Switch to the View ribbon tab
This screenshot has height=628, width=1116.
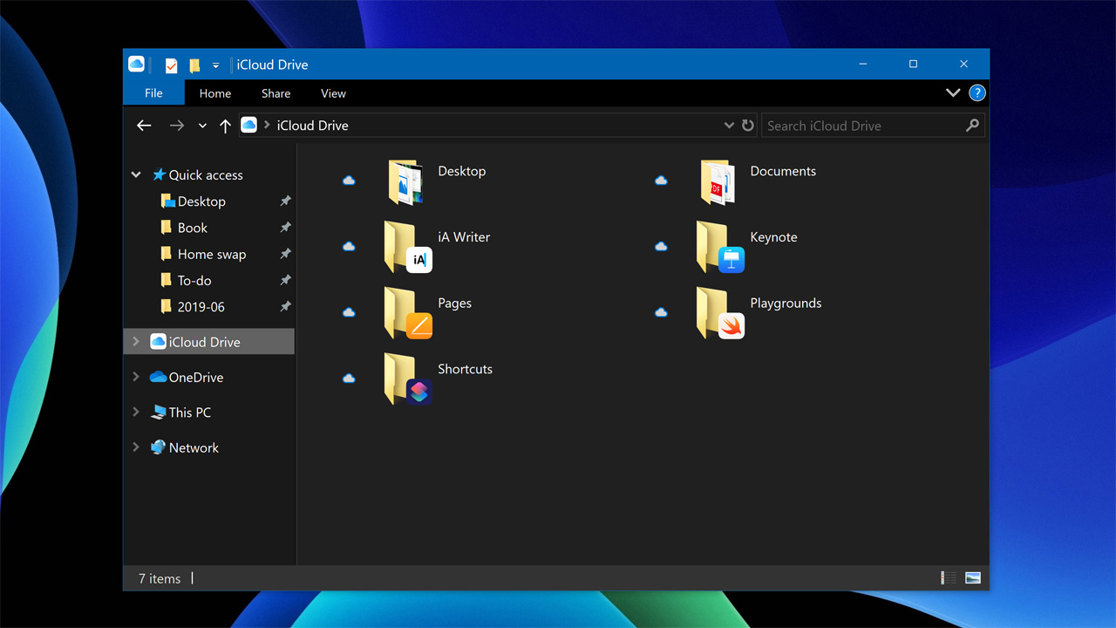[x=333, y=93]
